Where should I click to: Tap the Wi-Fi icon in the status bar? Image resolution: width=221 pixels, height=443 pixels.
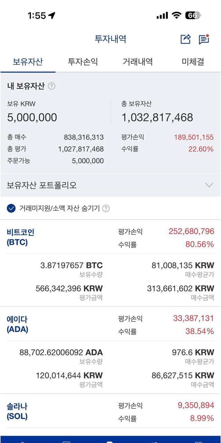click(x=177, y=16)
